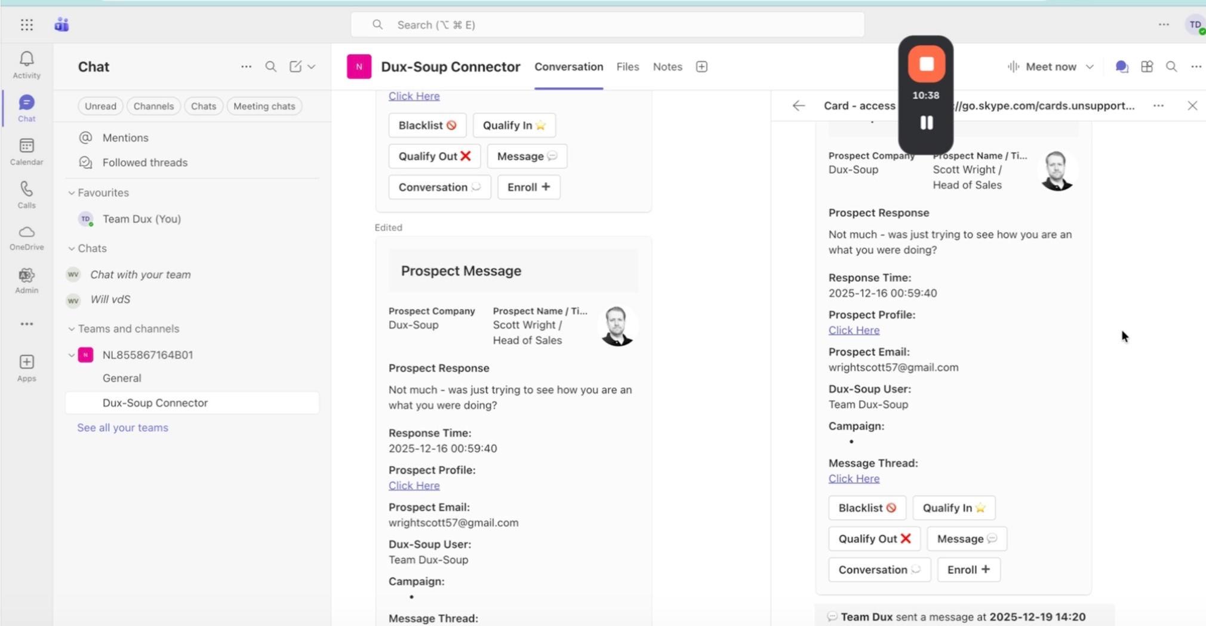1206x626 pixels.
Task: Start a new chat compose icon
Action: pyautogui.click(x=296, y=66)
